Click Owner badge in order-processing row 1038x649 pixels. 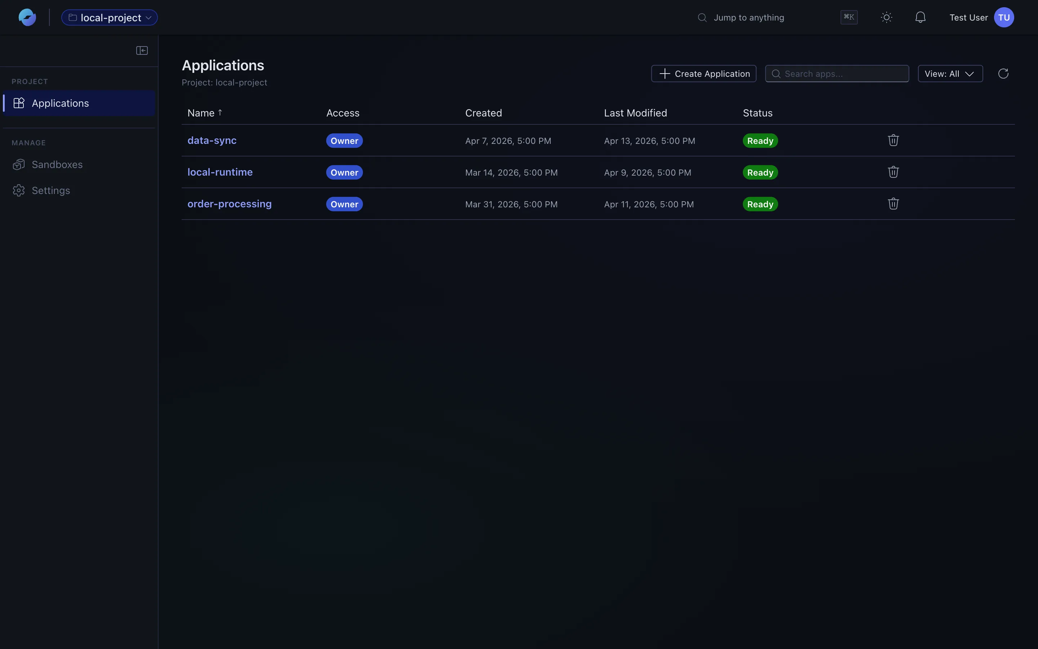tap(345, 204)
